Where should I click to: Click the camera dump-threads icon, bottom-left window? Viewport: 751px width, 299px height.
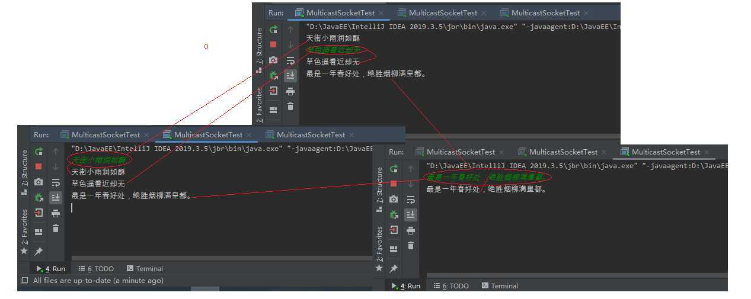[39, 182]
